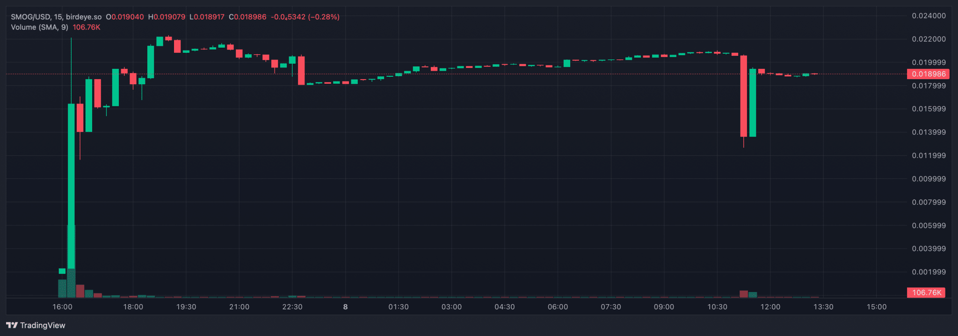Image resolution: width=958 pixels, height=336 pixels.
Task: Click the 0.003999 price axis label
Action: tap(929, 248)
